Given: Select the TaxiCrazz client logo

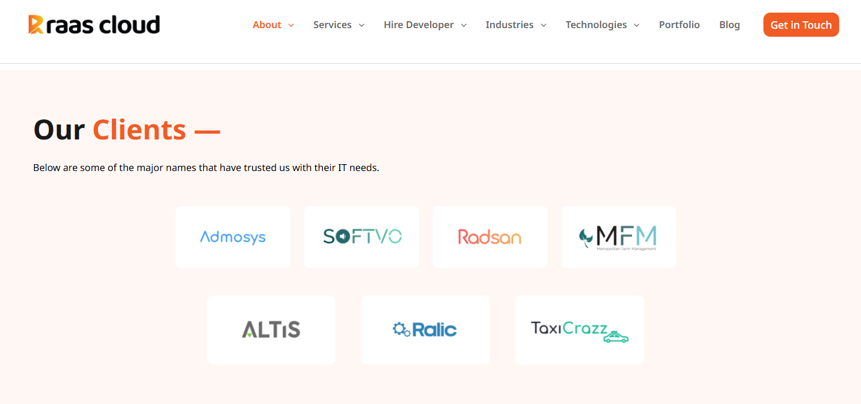Looking at the screenshot, I should tap(580, 329).
